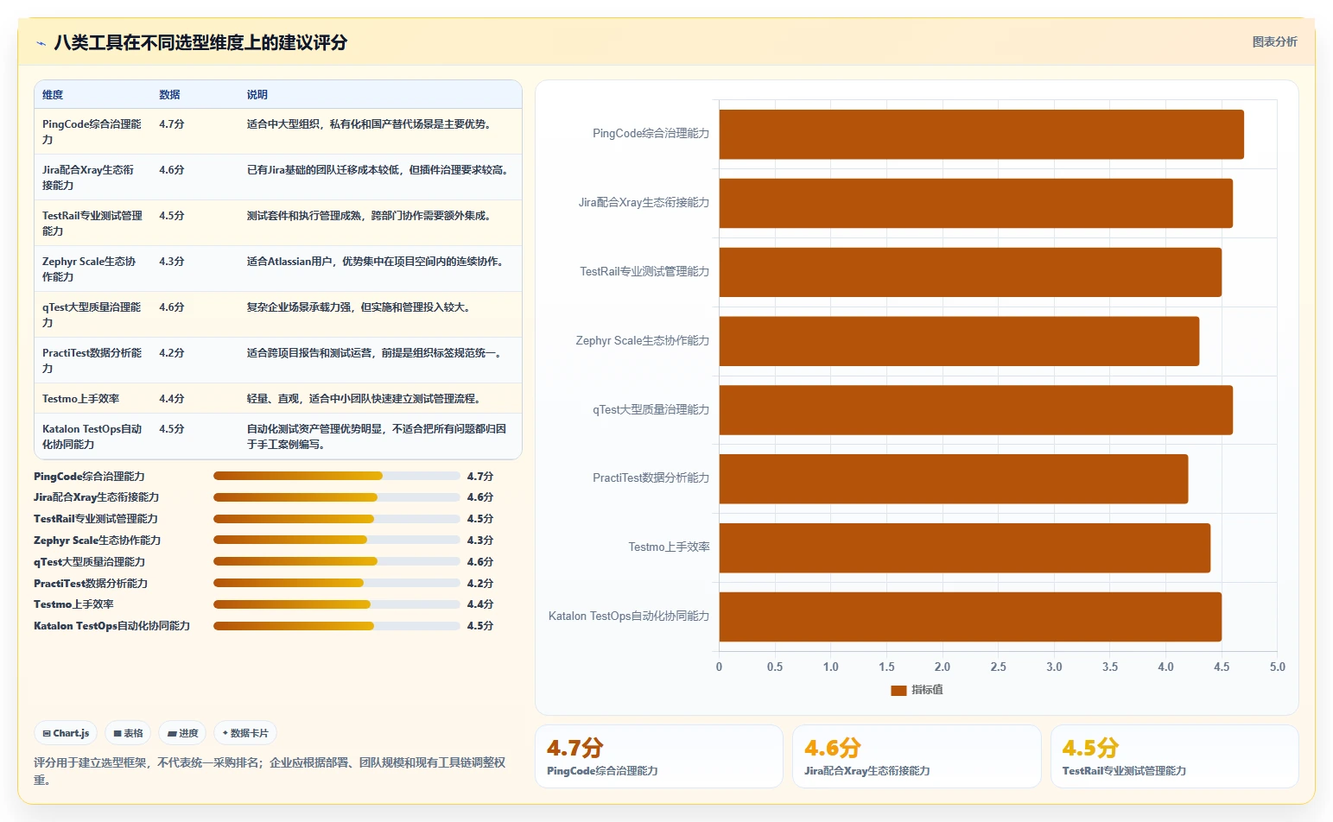Click the description starting 测试套件和执行管理成熟
1333x822 pixels.
371,216
